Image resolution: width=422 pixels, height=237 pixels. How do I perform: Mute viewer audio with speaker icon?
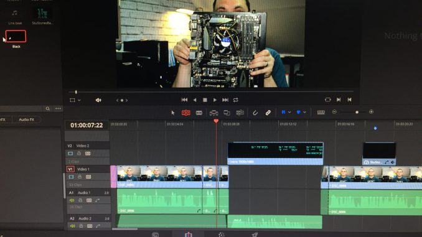click(x=98, y=100)
